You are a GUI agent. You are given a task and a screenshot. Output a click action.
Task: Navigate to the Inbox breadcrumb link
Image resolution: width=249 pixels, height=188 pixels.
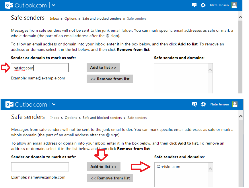click(55, 18)
